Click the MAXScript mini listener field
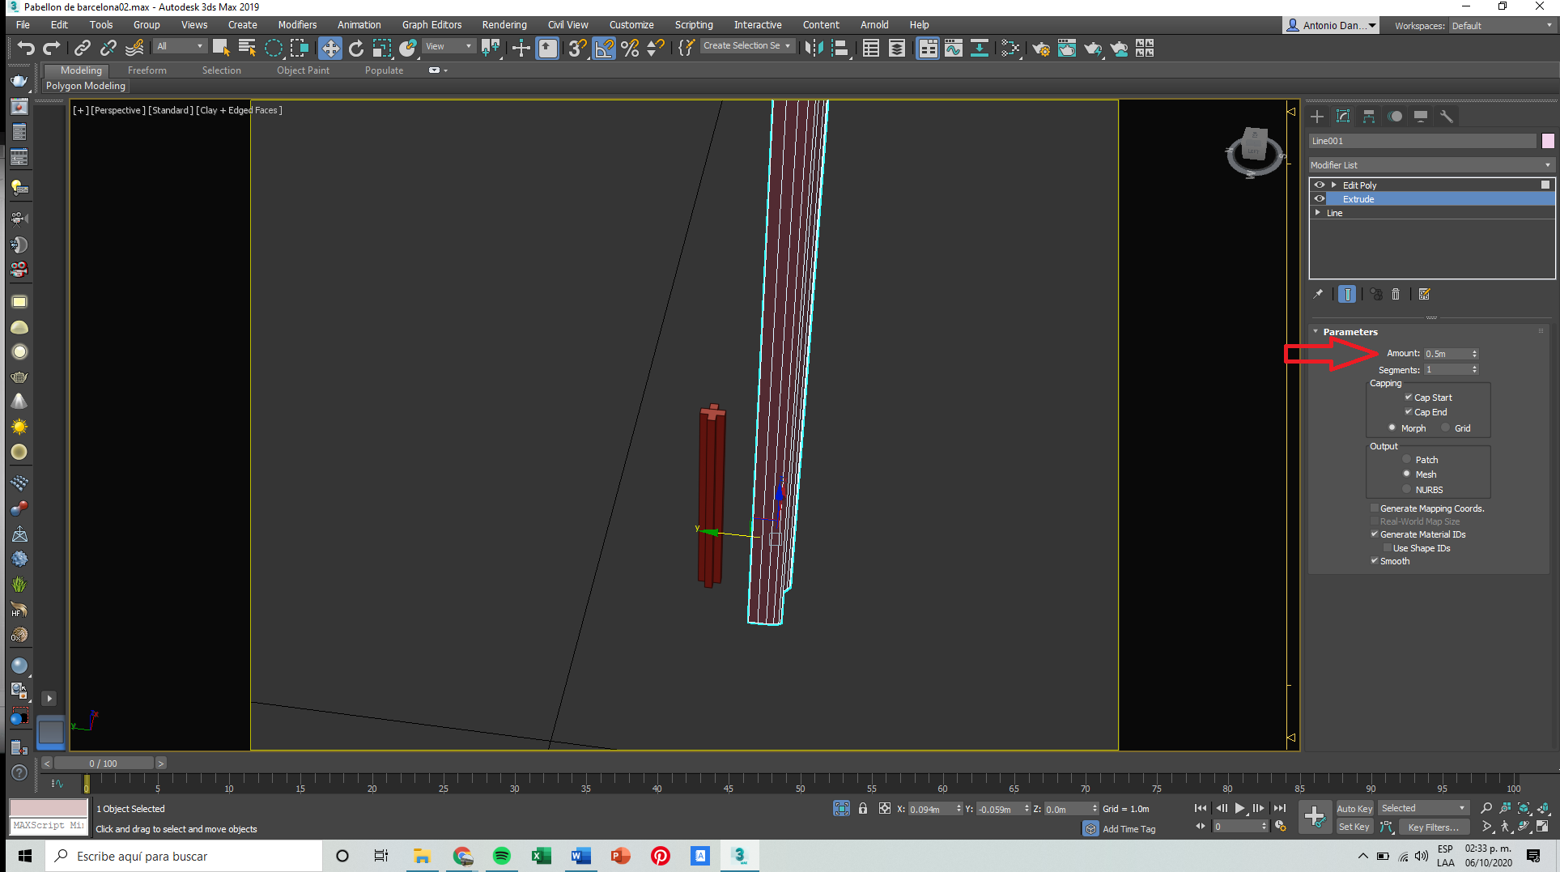 point(48,826)
